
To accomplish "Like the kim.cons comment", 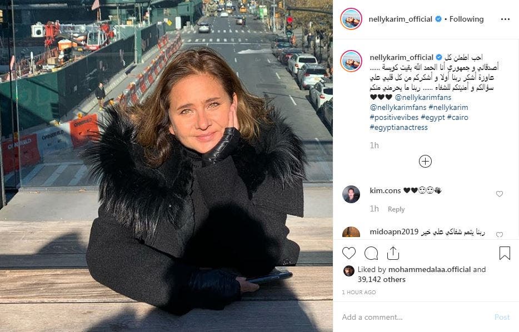I will [x=500, y=194].
